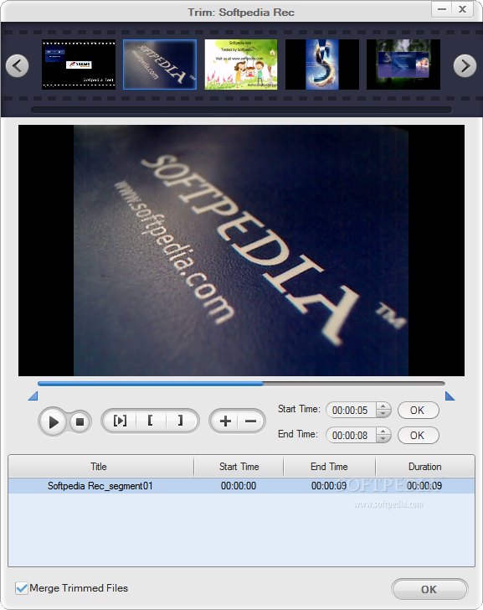Viewport: 483px width, 610px height.
Task: Select the cartoon children thumbnail
Action: tap(241, 65)
